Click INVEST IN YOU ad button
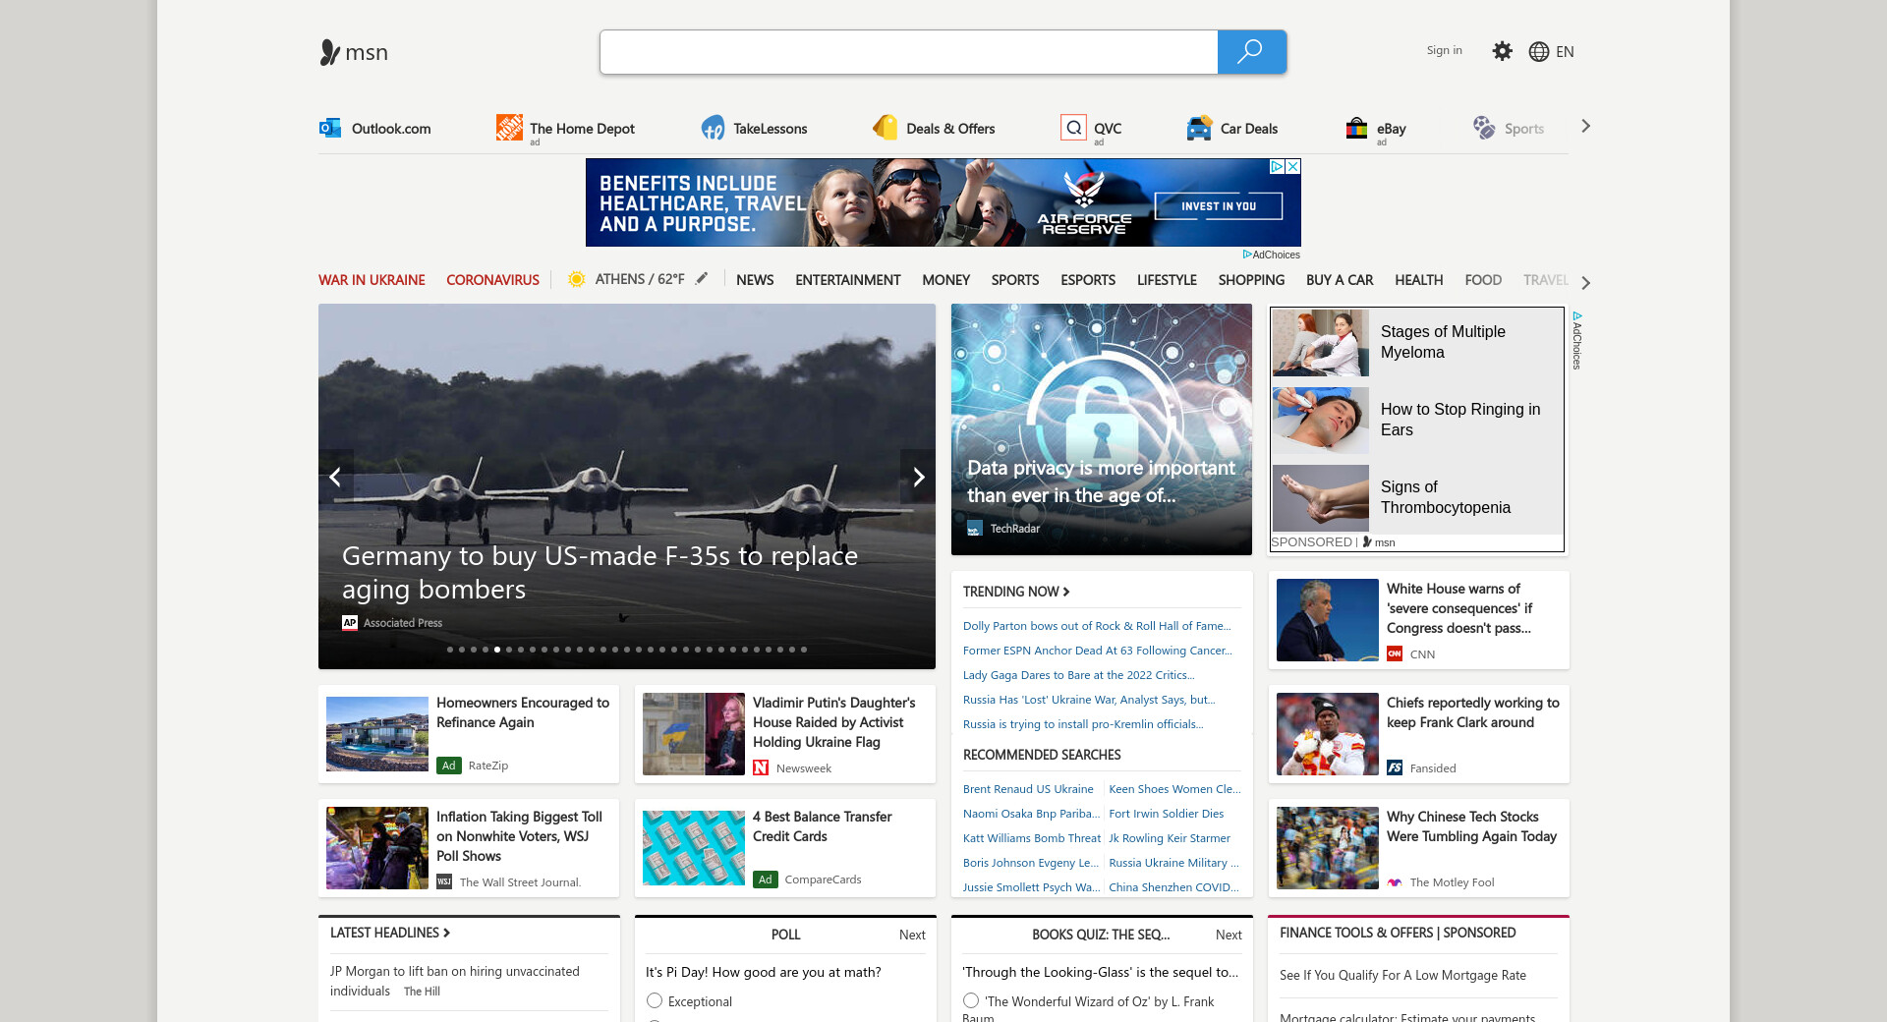This screenshot has height=1022, width=1887. (1219, 206)
